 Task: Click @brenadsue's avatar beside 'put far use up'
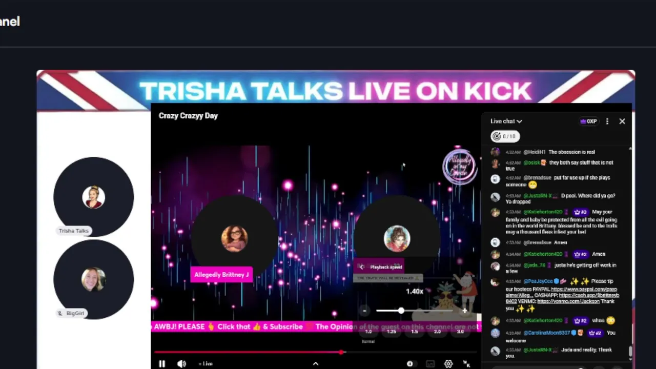(x=495, y=179)
